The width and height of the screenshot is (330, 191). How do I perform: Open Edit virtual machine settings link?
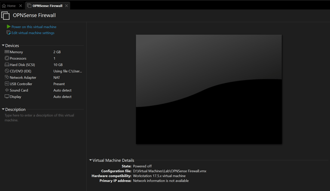(33, 33)
